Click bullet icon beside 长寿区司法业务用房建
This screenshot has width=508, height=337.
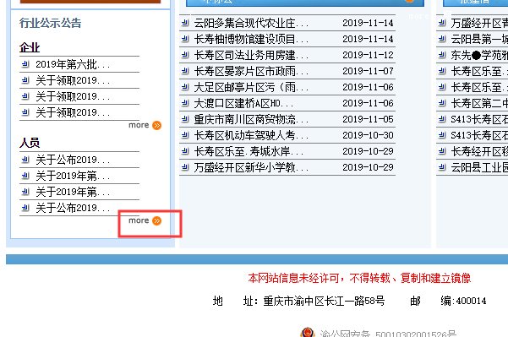tap(185, 55)
